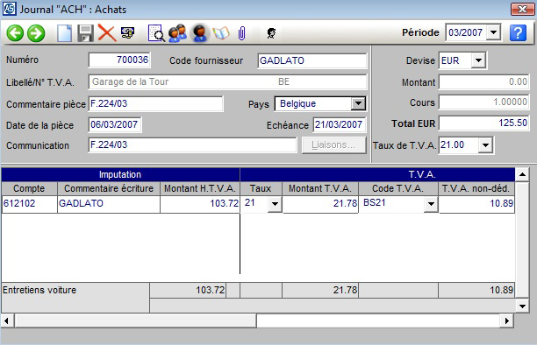Expand the Taux de T.V.A. 21.00 dropdown
The image size is (537, 345).
(485, 145)
